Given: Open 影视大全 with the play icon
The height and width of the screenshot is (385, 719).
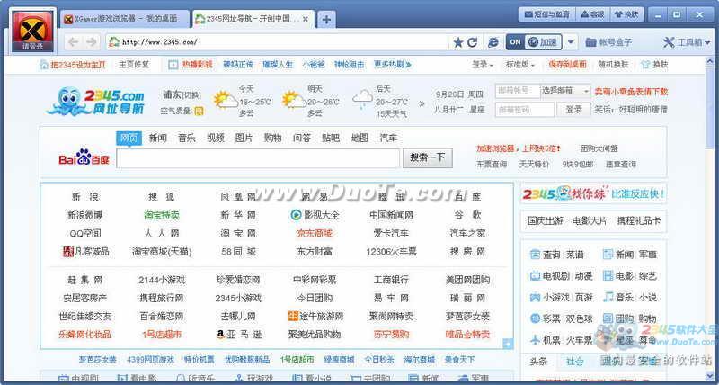Looking at the screenshot, I should (315, 215).
